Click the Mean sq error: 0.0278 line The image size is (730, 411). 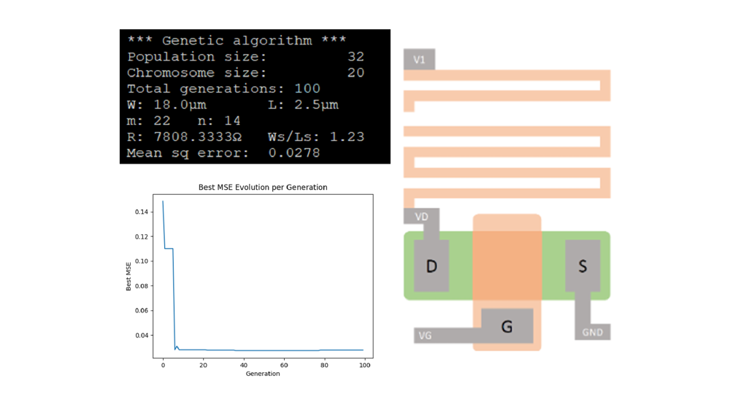point(223,153)
